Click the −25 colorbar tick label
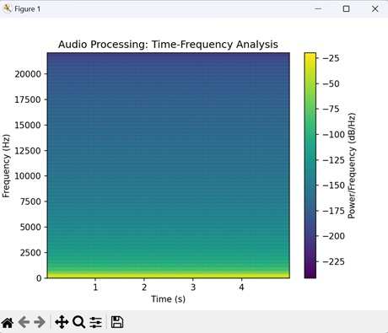This screenshot has height=333, width=388. (x=331, y=58)
